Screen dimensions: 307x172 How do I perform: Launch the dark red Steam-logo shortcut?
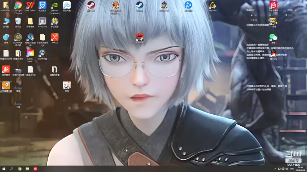(x=91, y=6)
